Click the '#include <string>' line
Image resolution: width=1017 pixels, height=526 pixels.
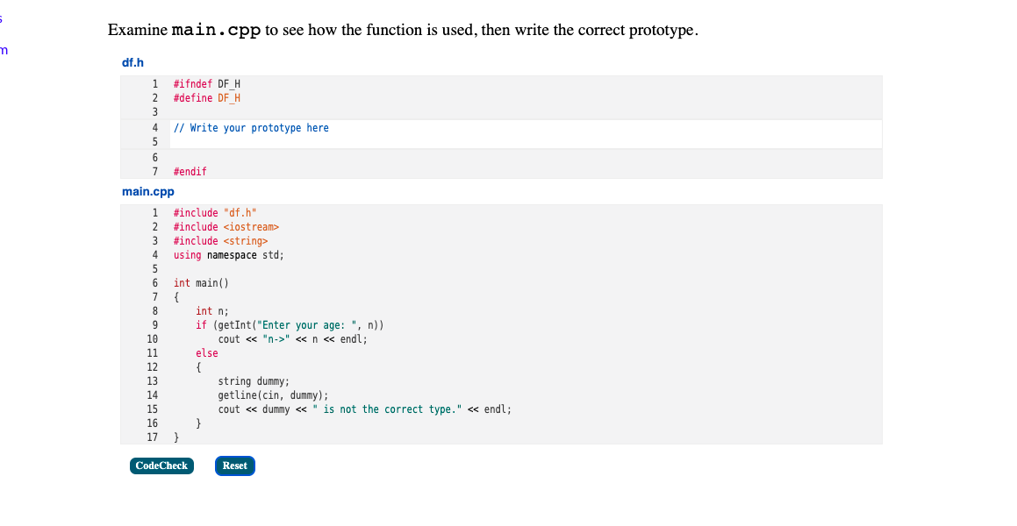click(x=220, y=241)
